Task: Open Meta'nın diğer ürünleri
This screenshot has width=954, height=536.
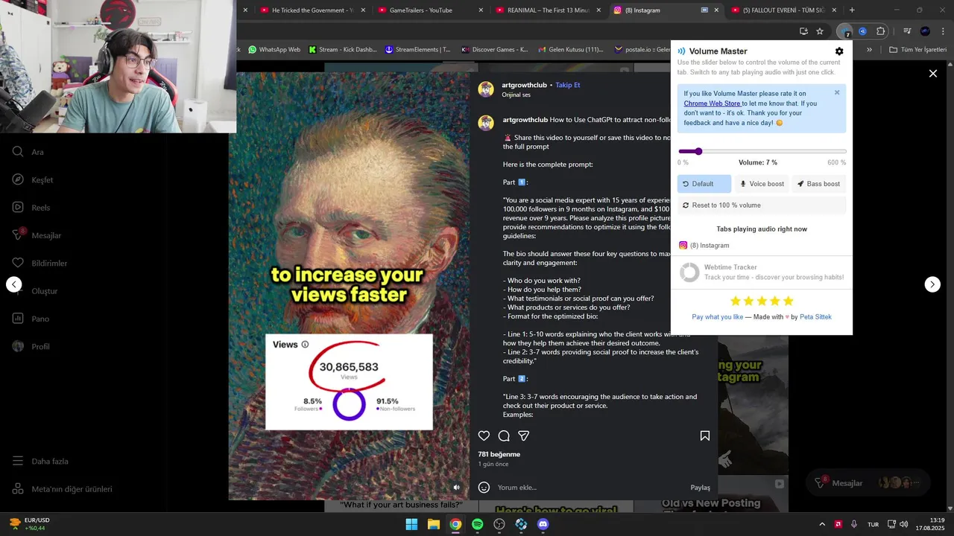Action: tap(63, 489)
